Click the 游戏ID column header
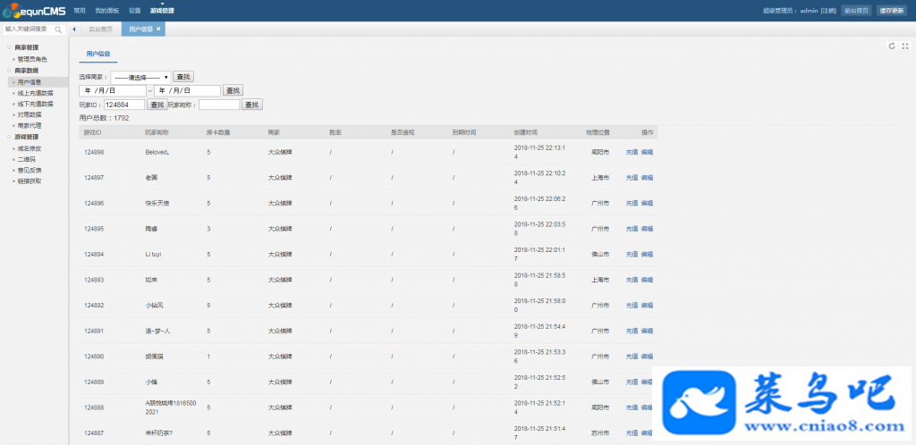 (x=93, y=132)
